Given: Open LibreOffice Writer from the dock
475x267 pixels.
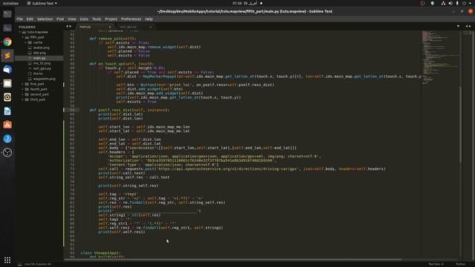Looking at the screenshot, I should tap(7, 111).
